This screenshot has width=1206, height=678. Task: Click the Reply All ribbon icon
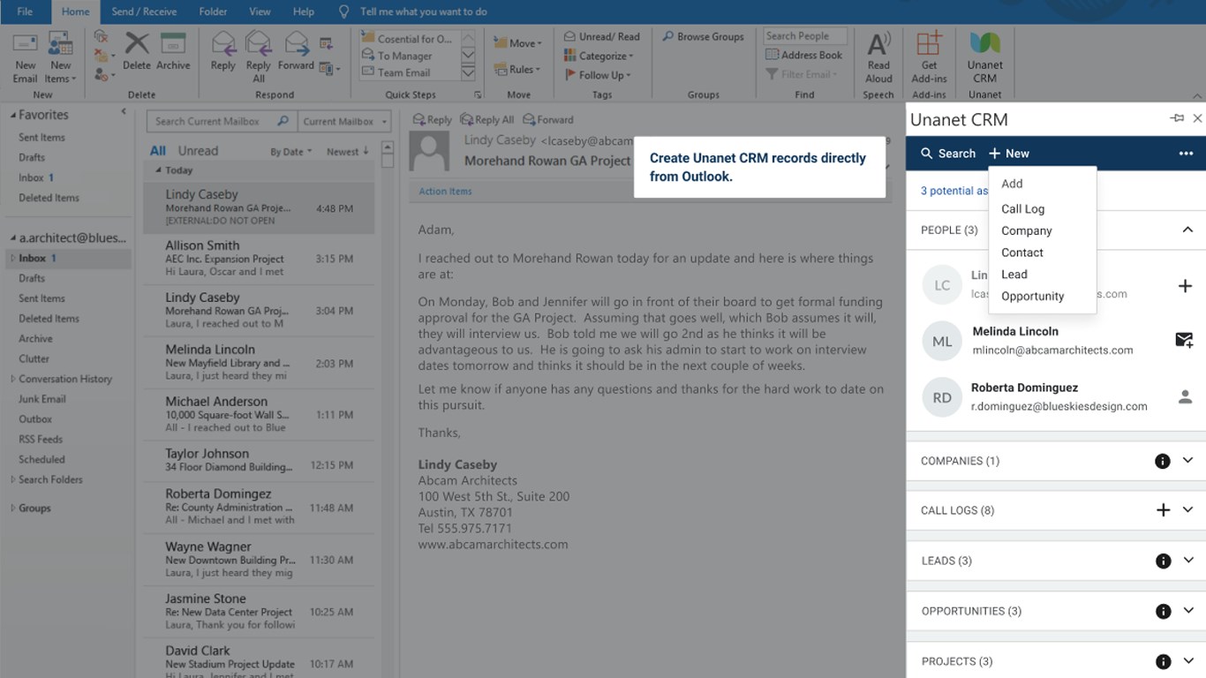click(x=259, y=56)
